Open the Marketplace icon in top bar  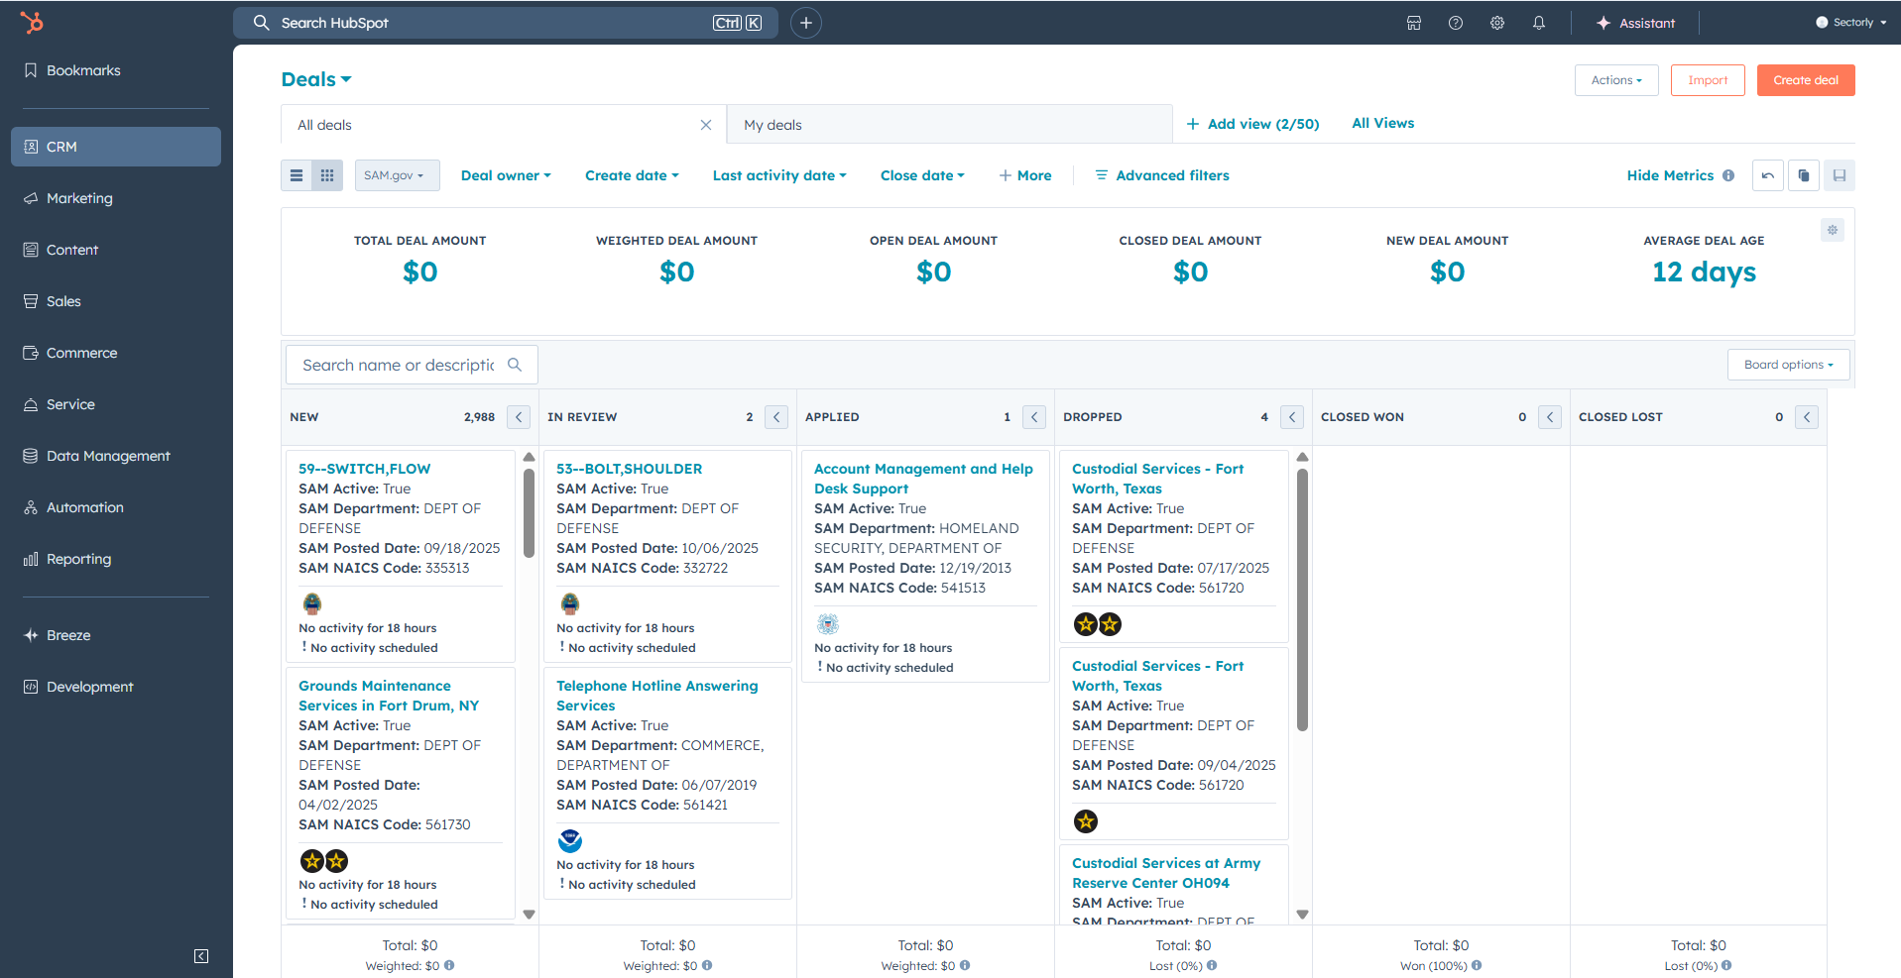1414,23
